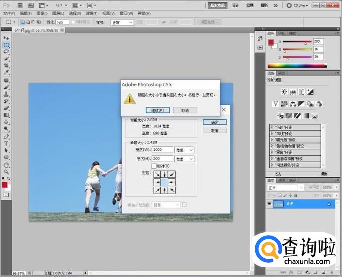
Task: Enable the 相对(R) relative checkbox
Action: pyautogui.click(x=154, y=166)
